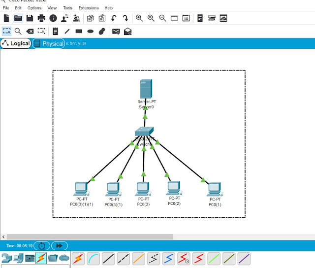Pick the cyan Console cable
The height and width of the screenshot is (268, 315).
(x=93, y=259)
